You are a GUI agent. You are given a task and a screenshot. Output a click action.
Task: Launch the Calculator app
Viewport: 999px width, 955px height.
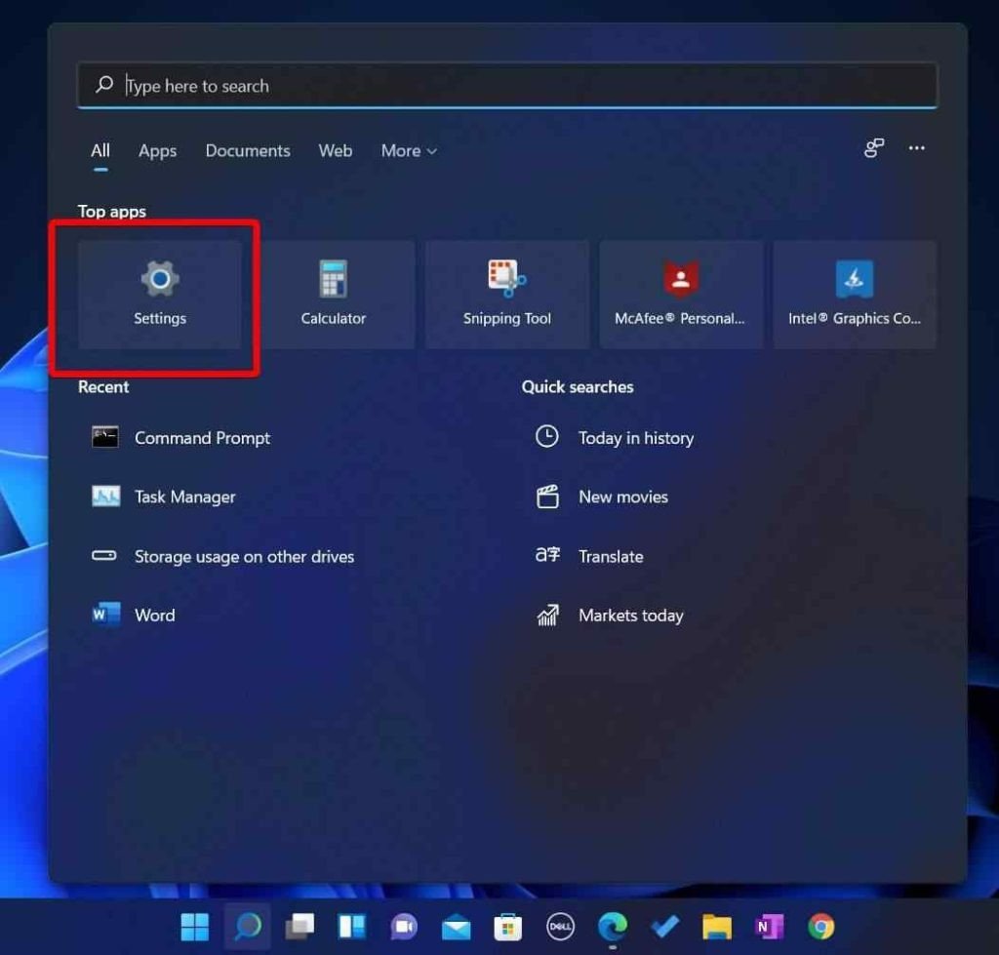click(x=334, y=293)
